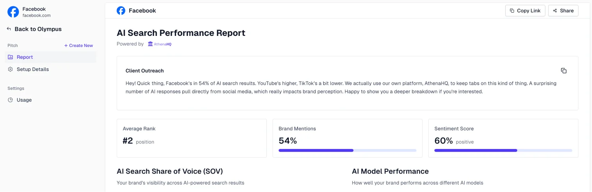Click the Client Outreach message paragraph

click(x=303, y=88)
